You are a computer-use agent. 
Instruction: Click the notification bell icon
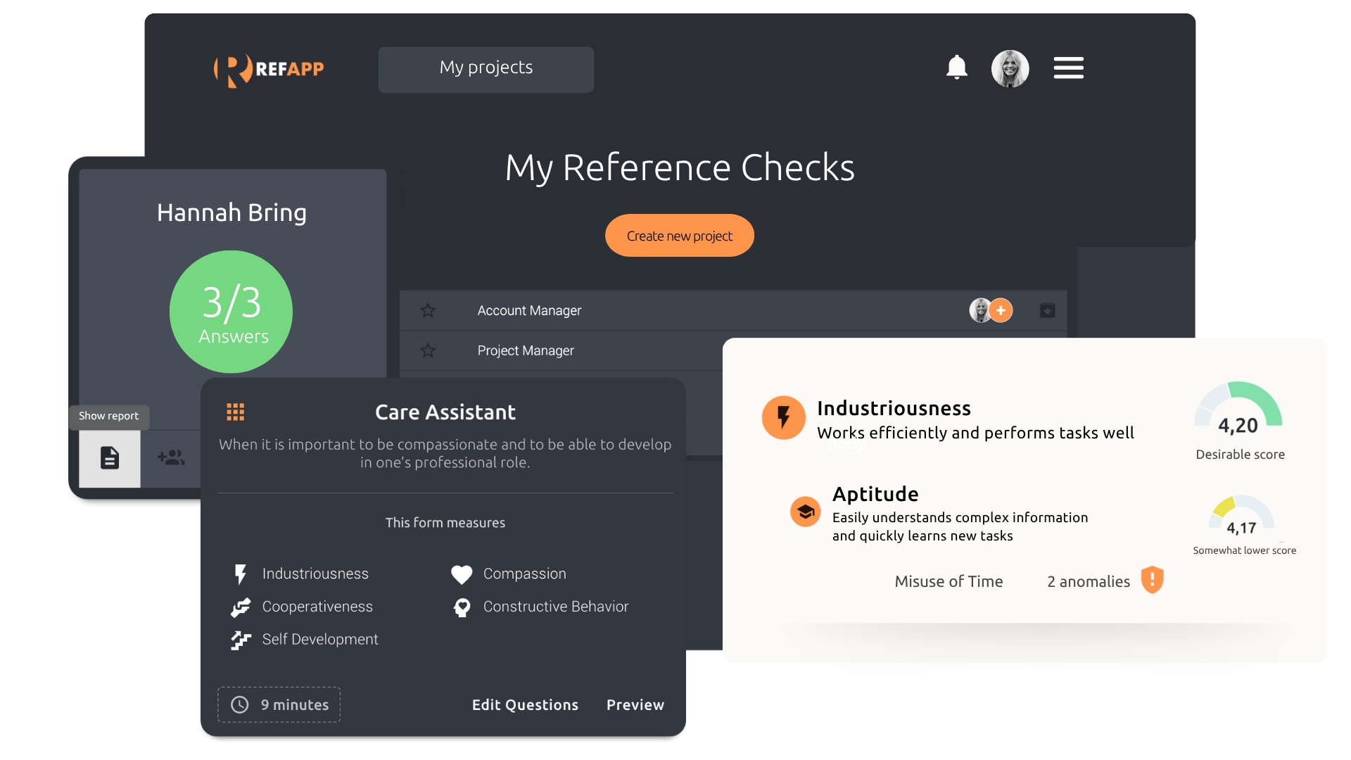pos(956,68)
